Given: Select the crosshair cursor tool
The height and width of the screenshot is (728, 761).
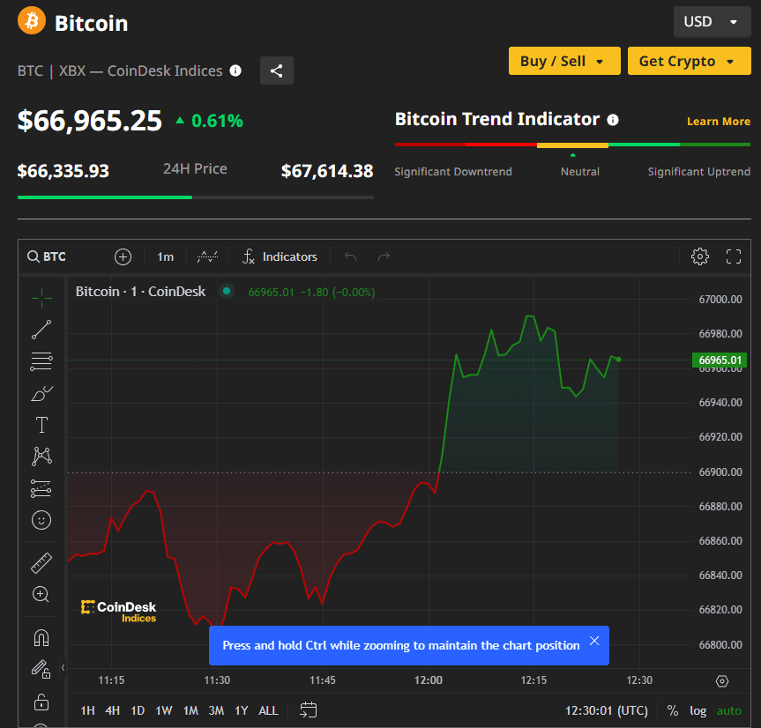Looking at the screenshot, I should [41, 298].
